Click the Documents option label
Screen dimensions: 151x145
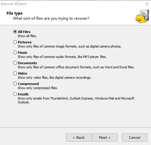(27, 63)
